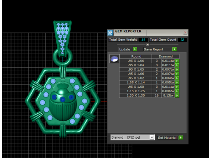Click the count 16 cell
211x158 pixels.
(156, 96)
